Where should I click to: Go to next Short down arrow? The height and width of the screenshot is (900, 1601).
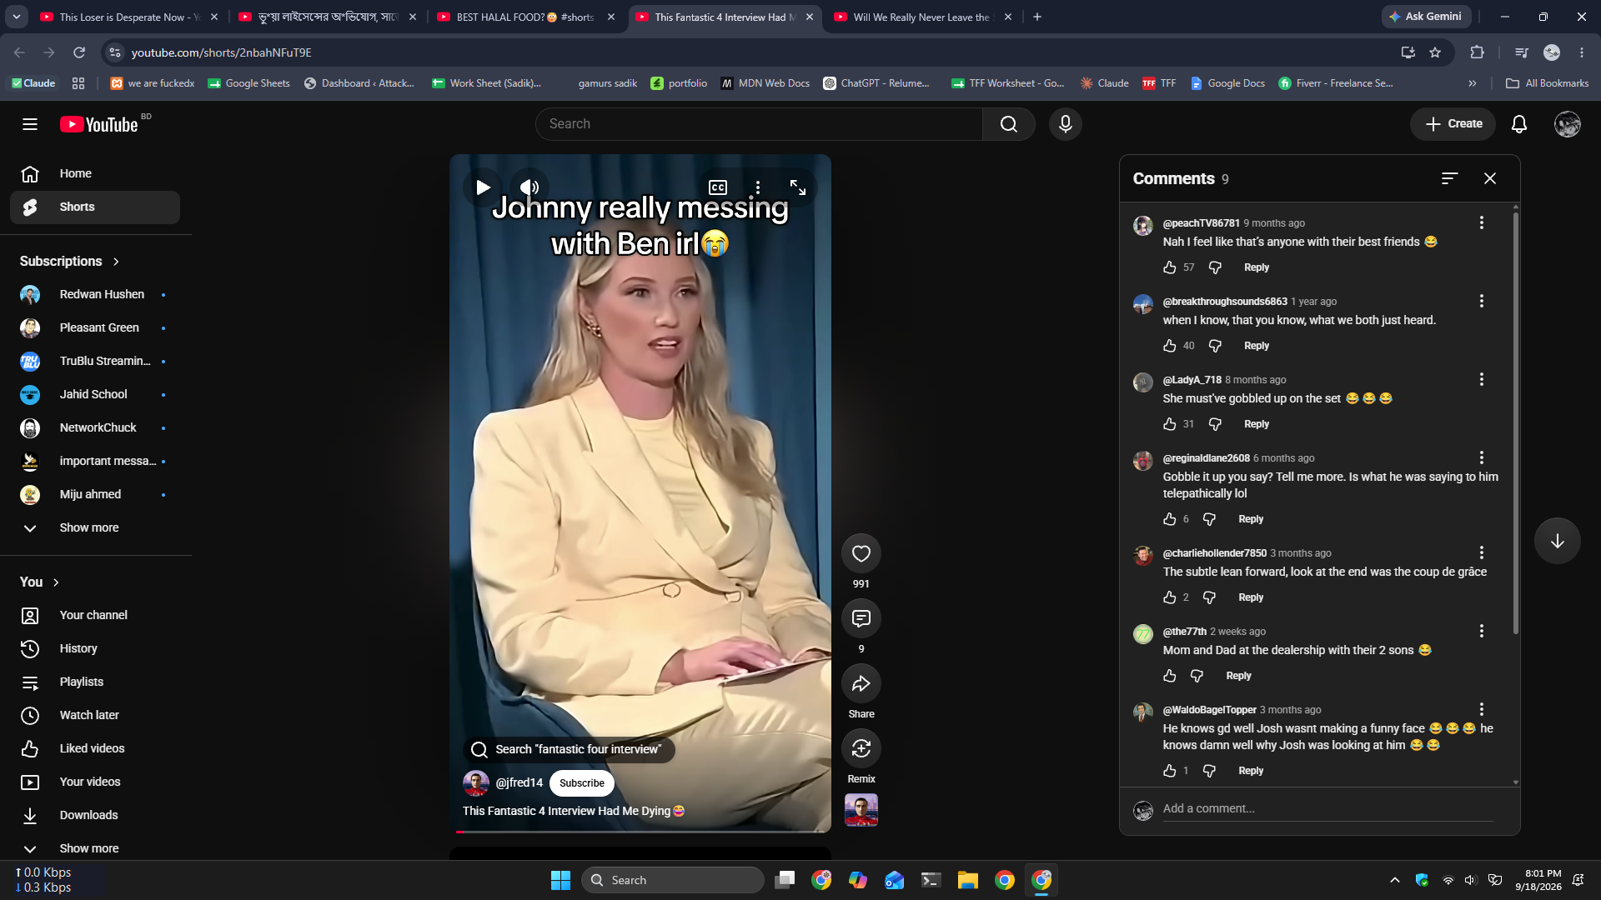(1557, 541)
